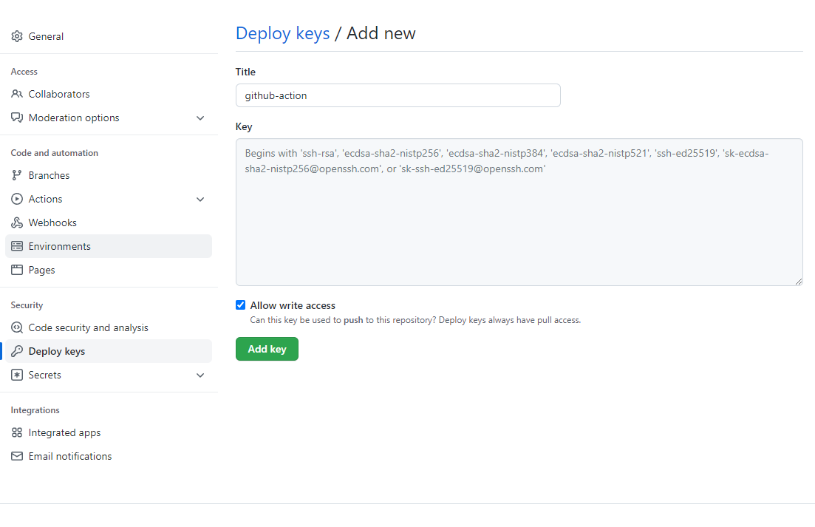Click the General gear icon
The image size is (815, 527).
[x=17, y=36]
